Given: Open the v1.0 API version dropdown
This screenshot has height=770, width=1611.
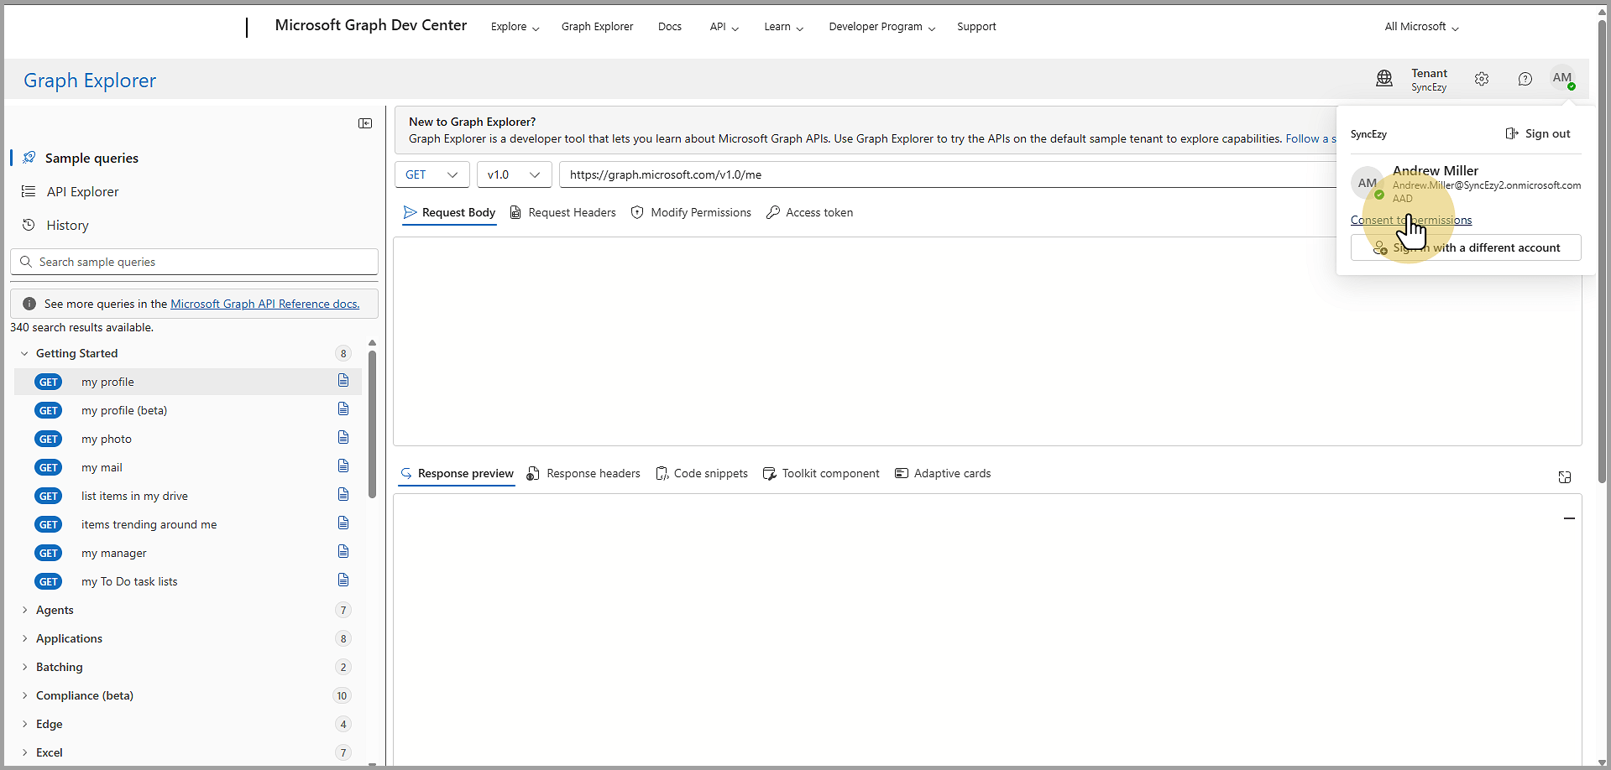Looking at the screenshot, I should click(514, 174).
